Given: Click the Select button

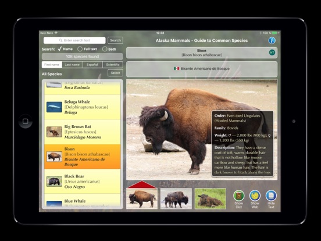Looking at the screenshot, I should coord(116,73).
